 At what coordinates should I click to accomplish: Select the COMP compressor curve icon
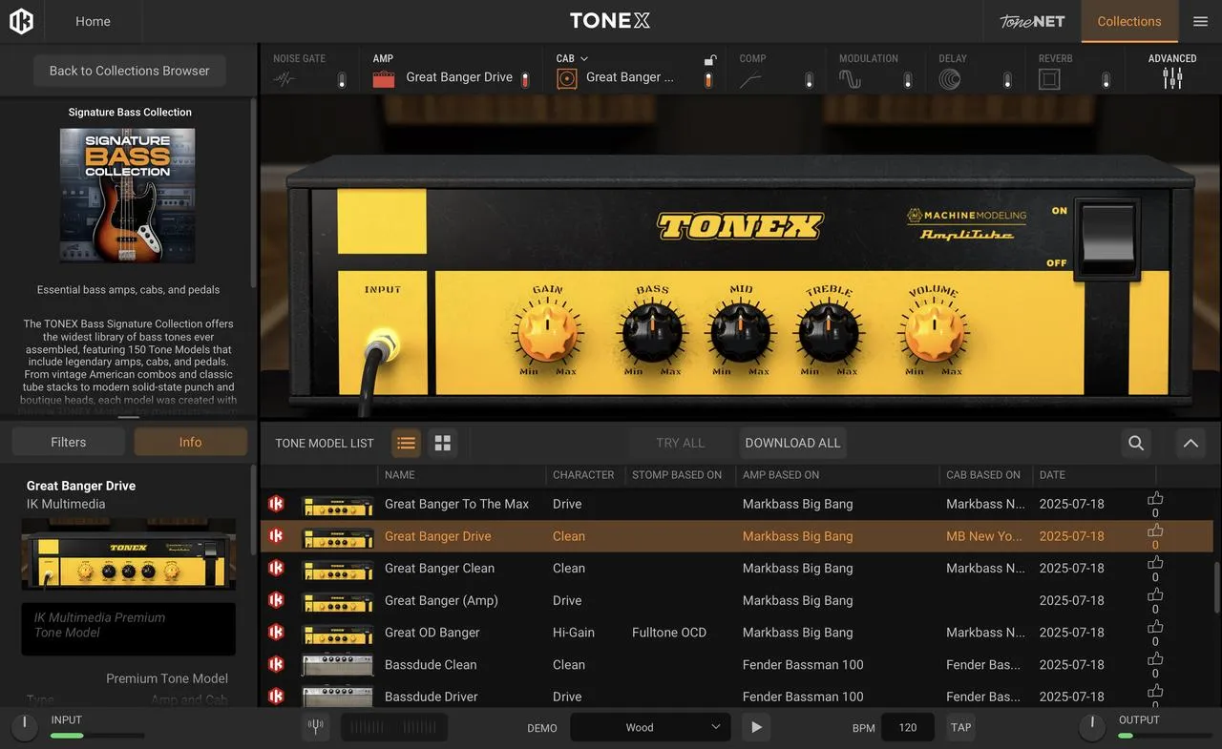coord(750,79)
